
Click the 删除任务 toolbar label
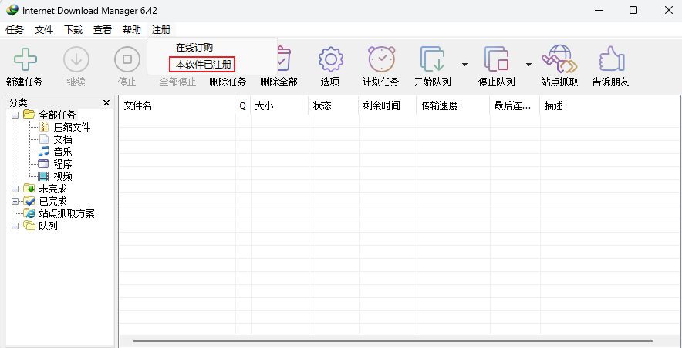(x=228, y=82)
